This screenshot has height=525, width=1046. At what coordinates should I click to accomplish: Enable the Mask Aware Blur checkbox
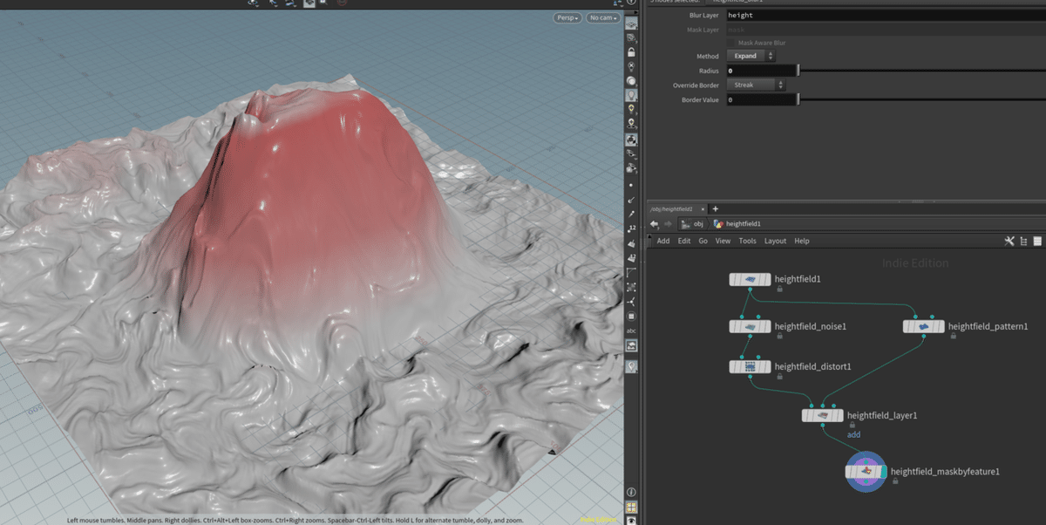(x=730, y=42)
